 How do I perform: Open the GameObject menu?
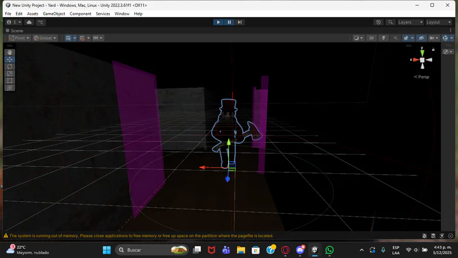pos(54,14)
